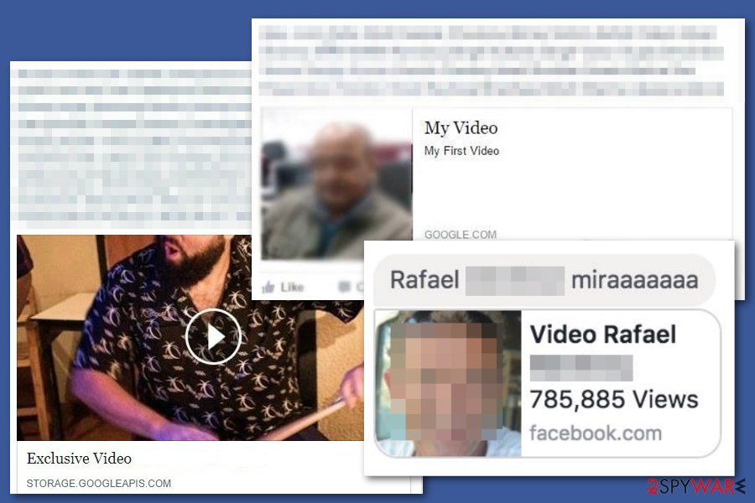Click the facebook.com source text

tap(596, 433)
